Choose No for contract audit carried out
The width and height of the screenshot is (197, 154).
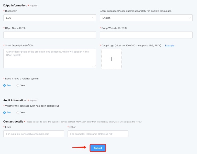(5, 112)
